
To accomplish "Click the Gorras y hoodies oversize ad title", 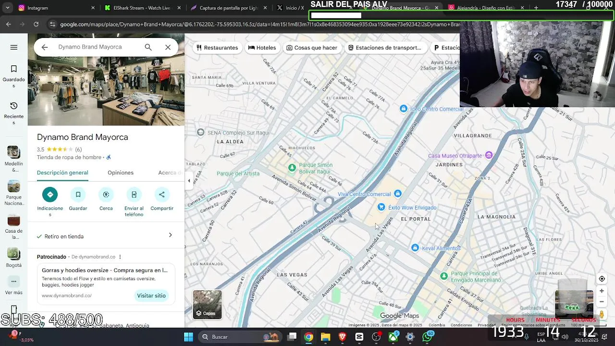I will coord(105,270).
